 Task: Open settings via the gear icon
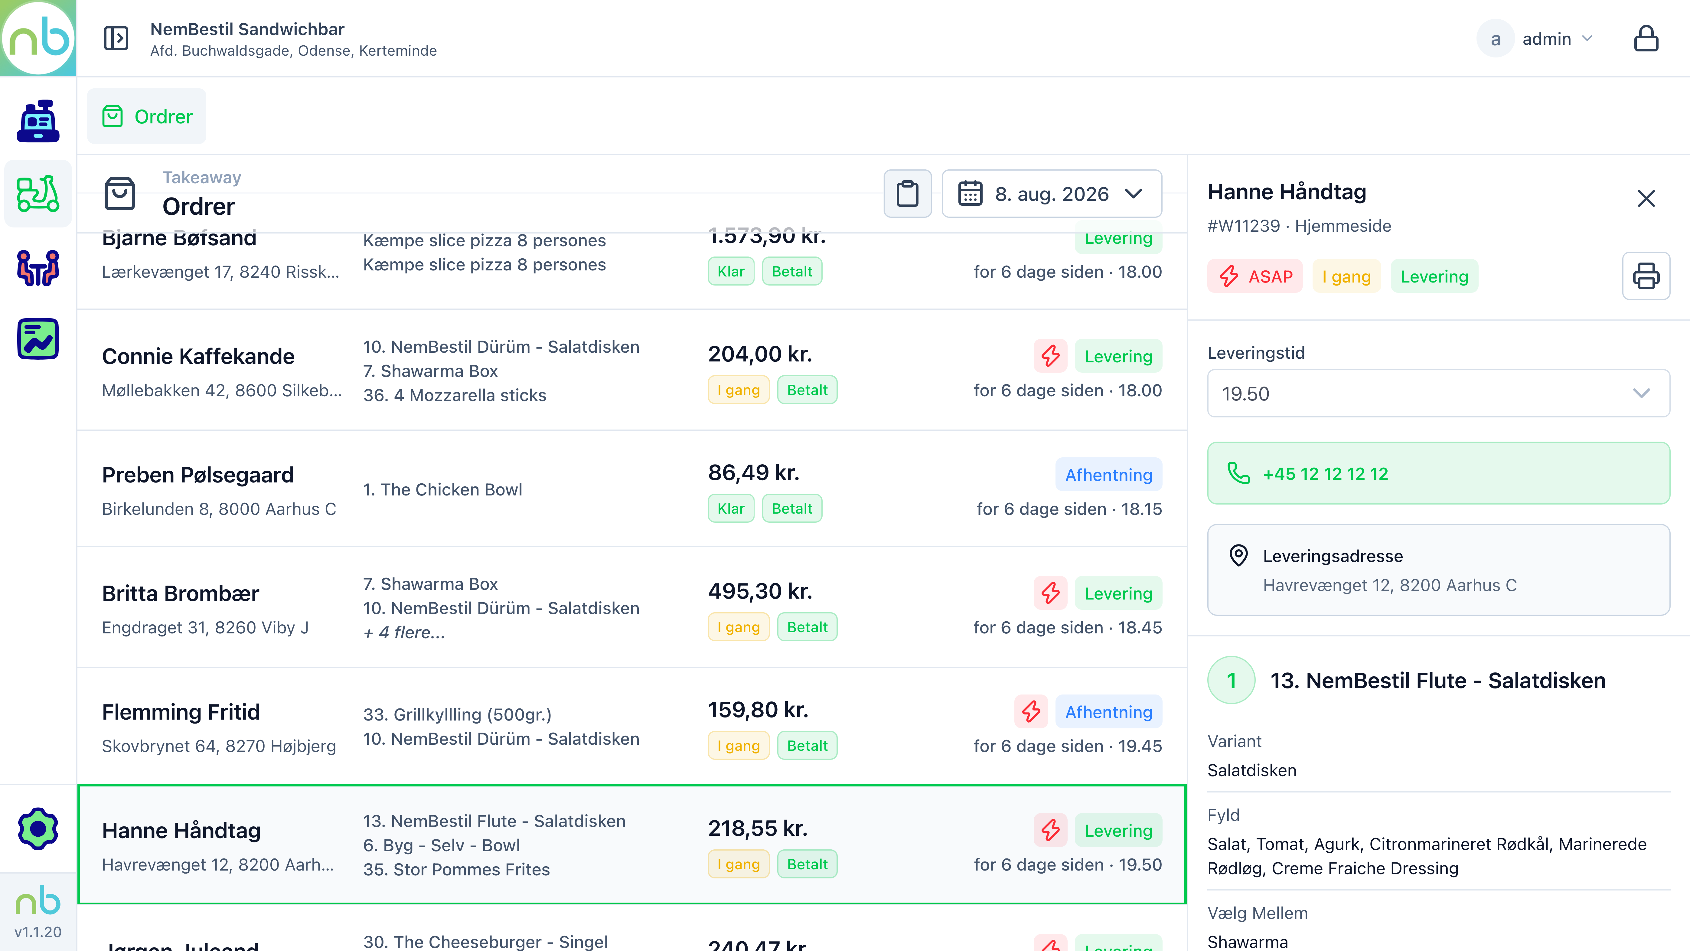click(x=38, y=829)
